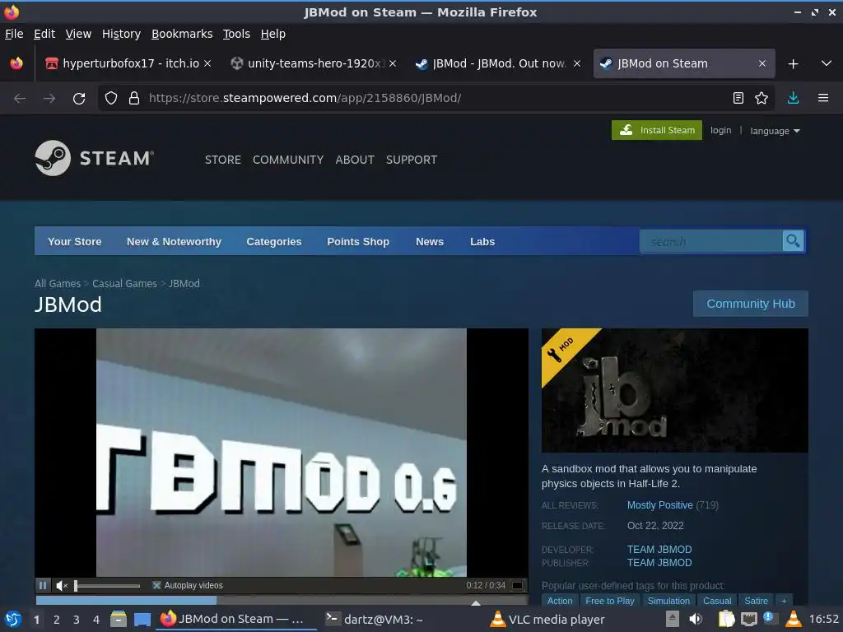The width and height of the screenshot is (843, 632).
Task: Focus the Steam store search field
Action: coord(710,241)
